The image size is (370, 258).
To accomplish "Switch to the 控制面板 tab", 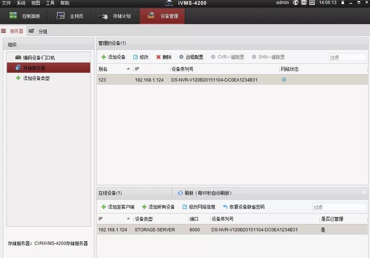I will click(x=24, y=16).
